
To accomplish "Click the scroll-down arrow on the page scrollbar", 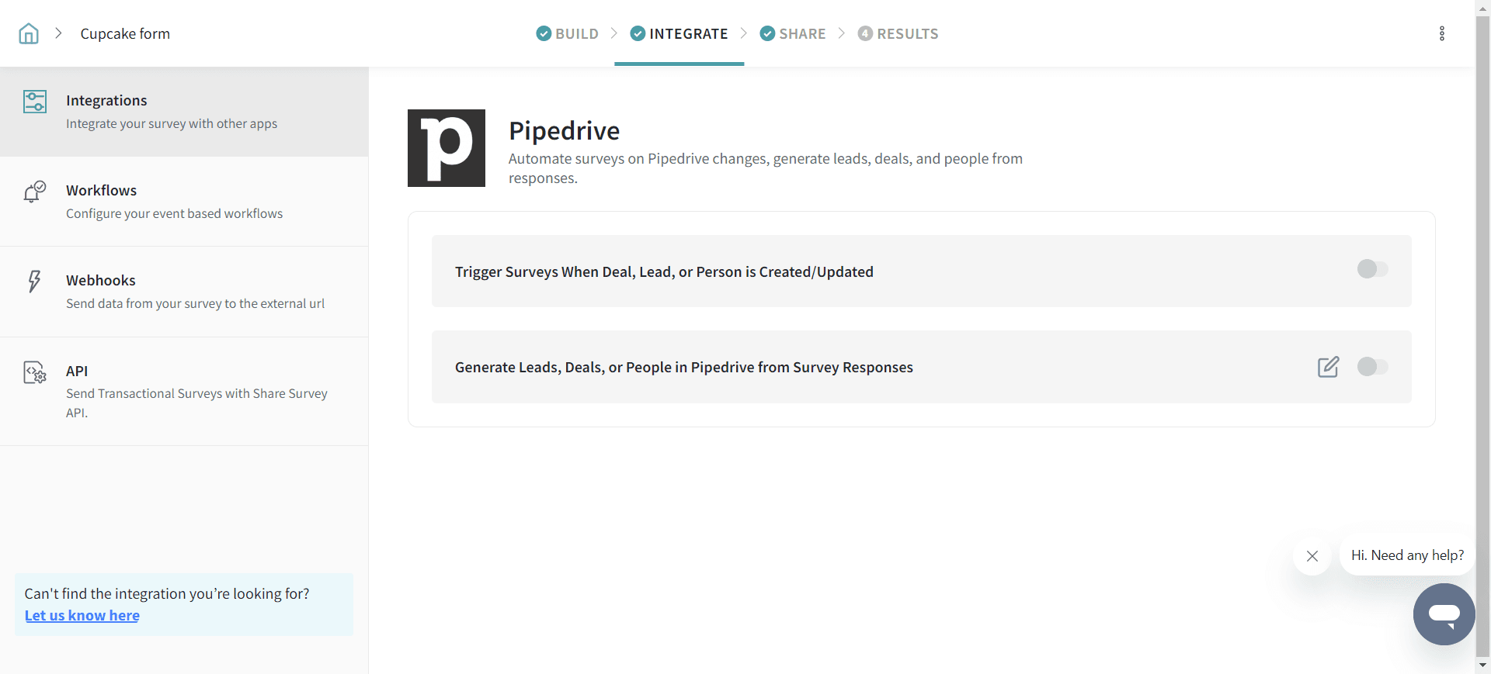I will [1482, 665].
